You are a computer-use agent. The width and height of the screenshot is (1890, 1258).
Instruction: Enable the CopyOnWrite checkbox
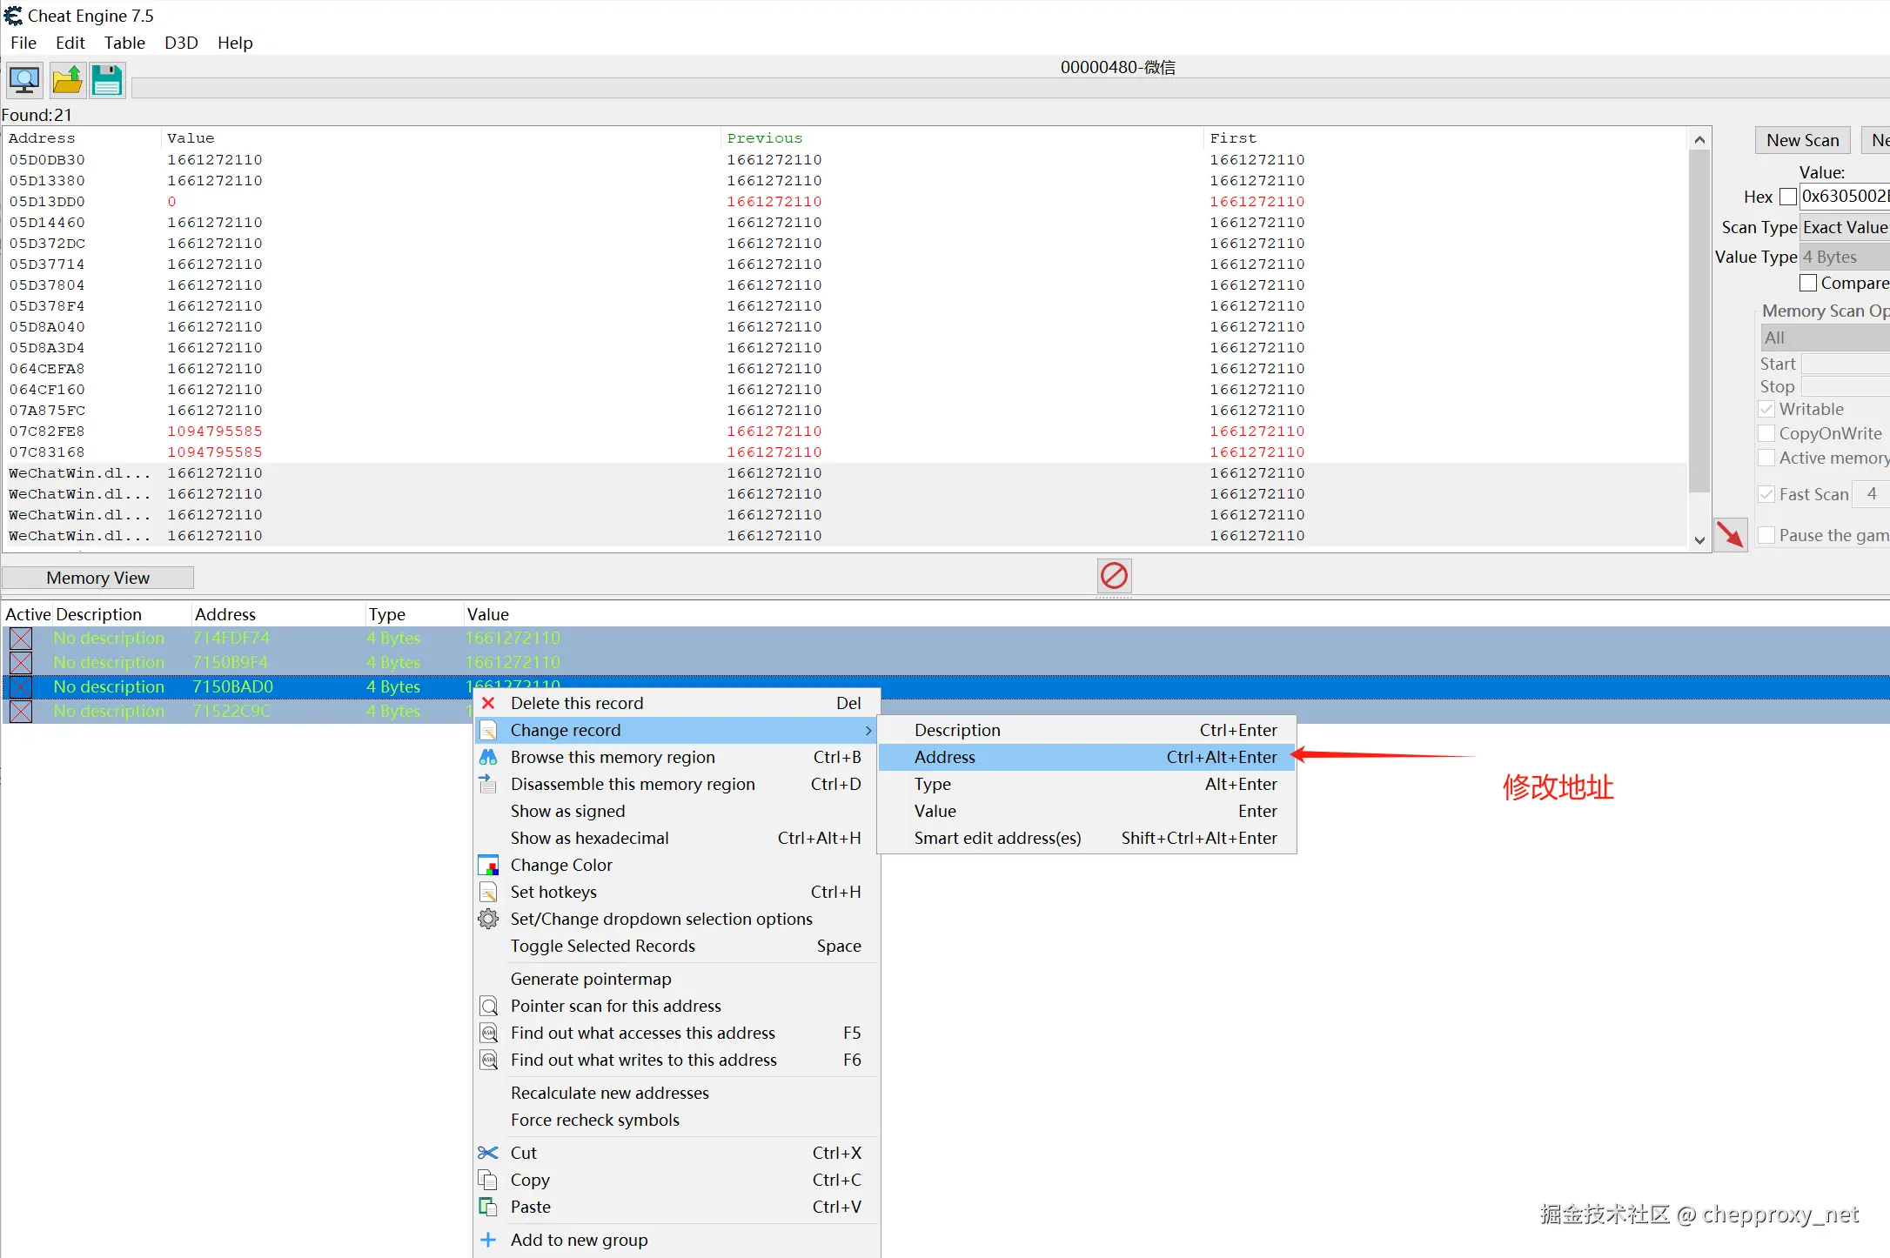click(1766, 433)
